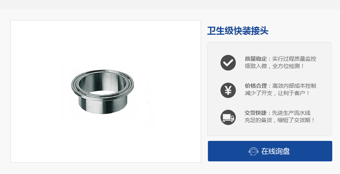Click text 实行过程质量监控
340x174 pixels.
point(294,59)
